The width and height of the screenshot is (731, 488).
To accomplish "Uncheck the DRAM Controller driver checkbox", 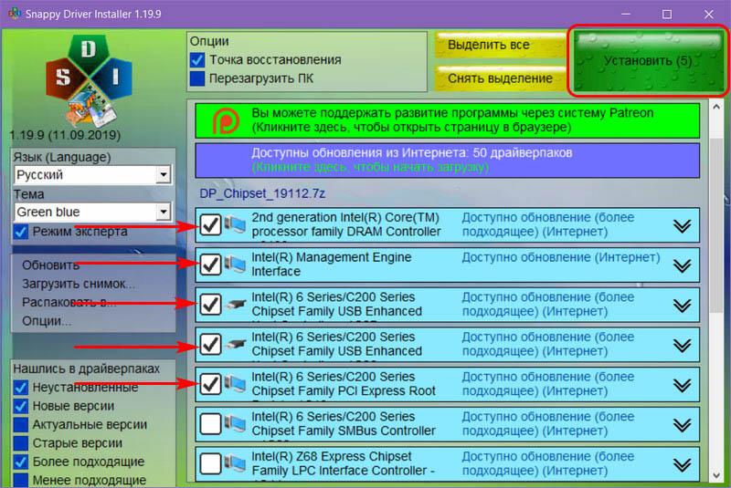I will point(210,225).
